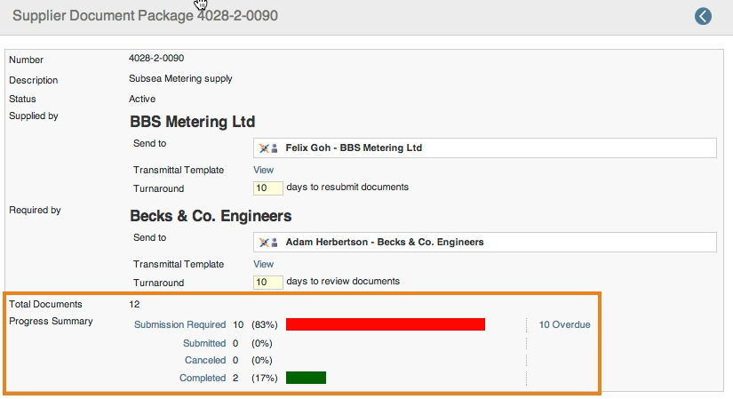Open the Completed documents link
733x399 pixels.
coord(203,378)
